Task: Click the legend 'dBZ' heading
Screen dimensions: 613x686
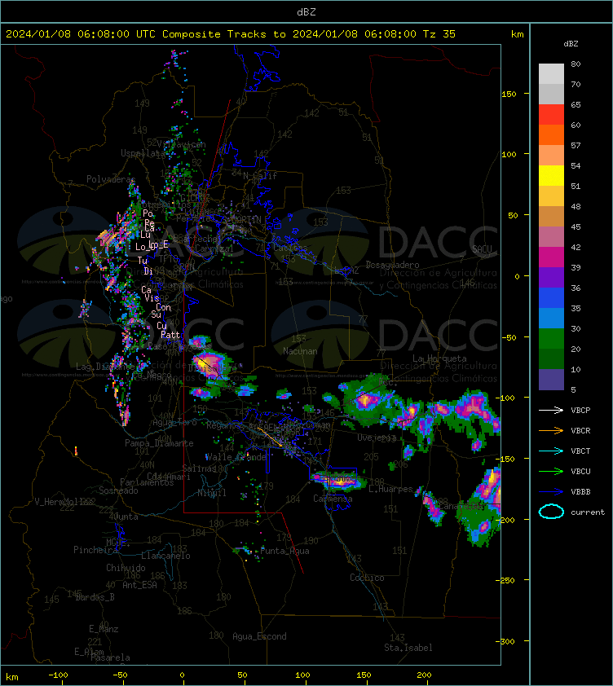Action: [x=571, y=44]
